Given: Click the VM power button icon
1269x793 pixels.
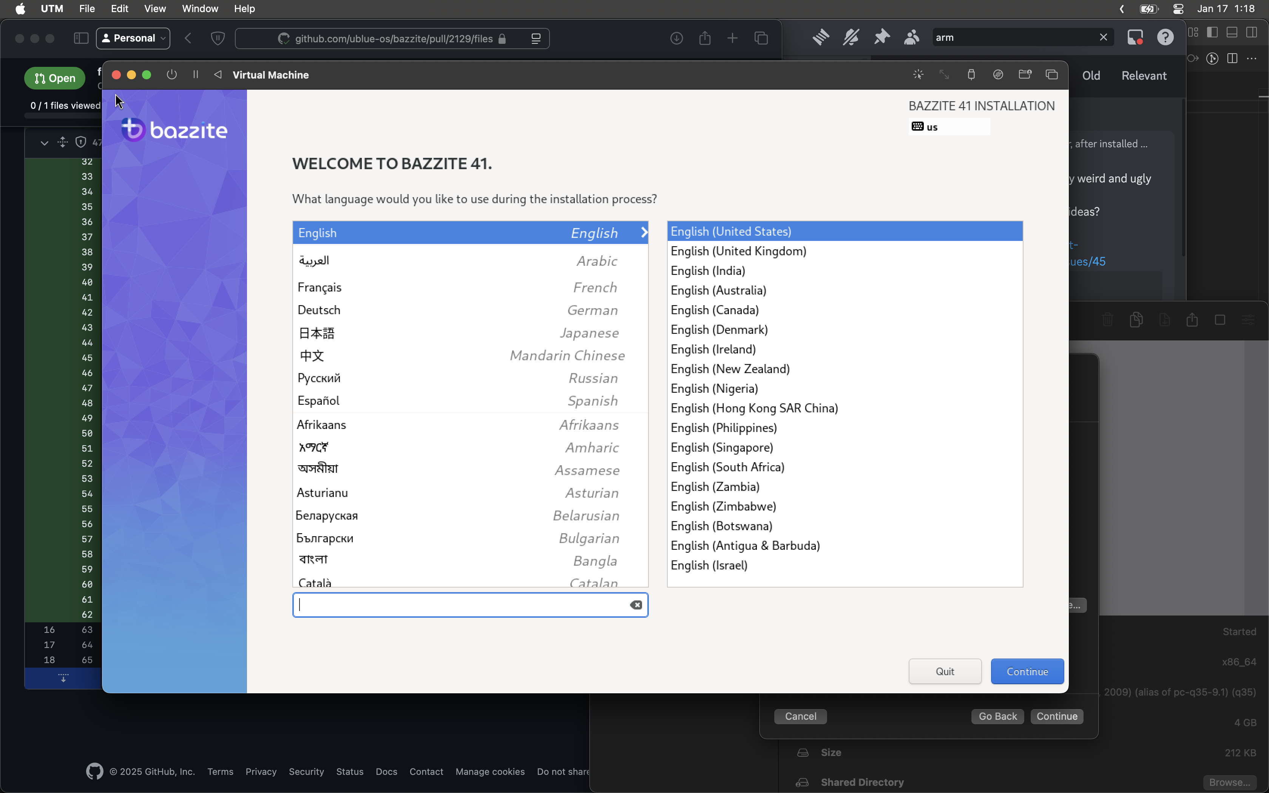Looking at the screenshot, I should coord(171,74).
